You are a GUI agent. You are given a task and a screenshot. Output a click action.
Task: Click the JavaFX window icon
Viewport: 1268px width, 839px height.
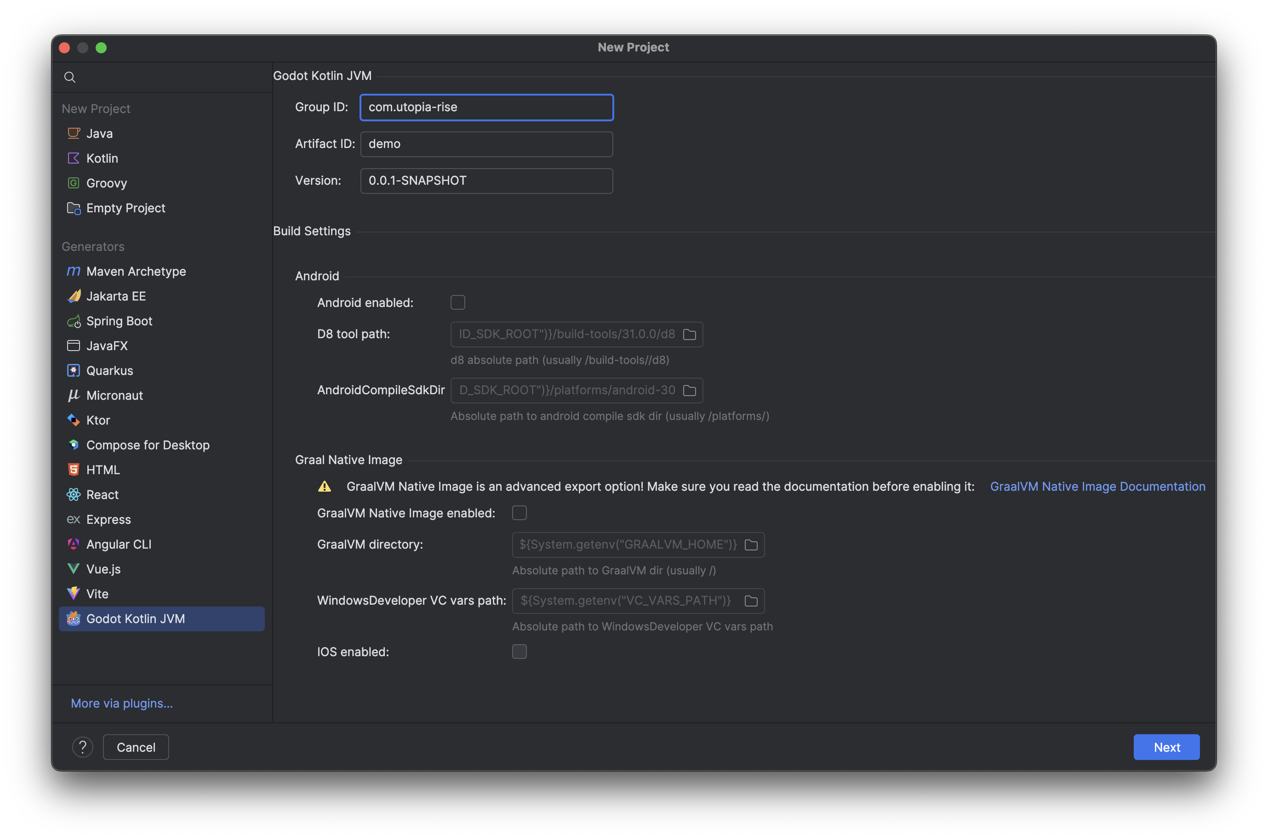[x=73, y=346]
